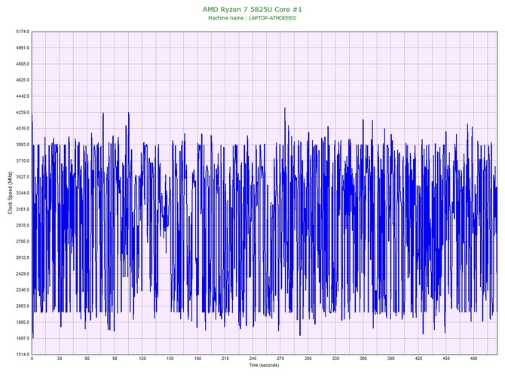Click the 450 time axis tick label
This screenshot has height=378, width=505.
pos(446,358)
